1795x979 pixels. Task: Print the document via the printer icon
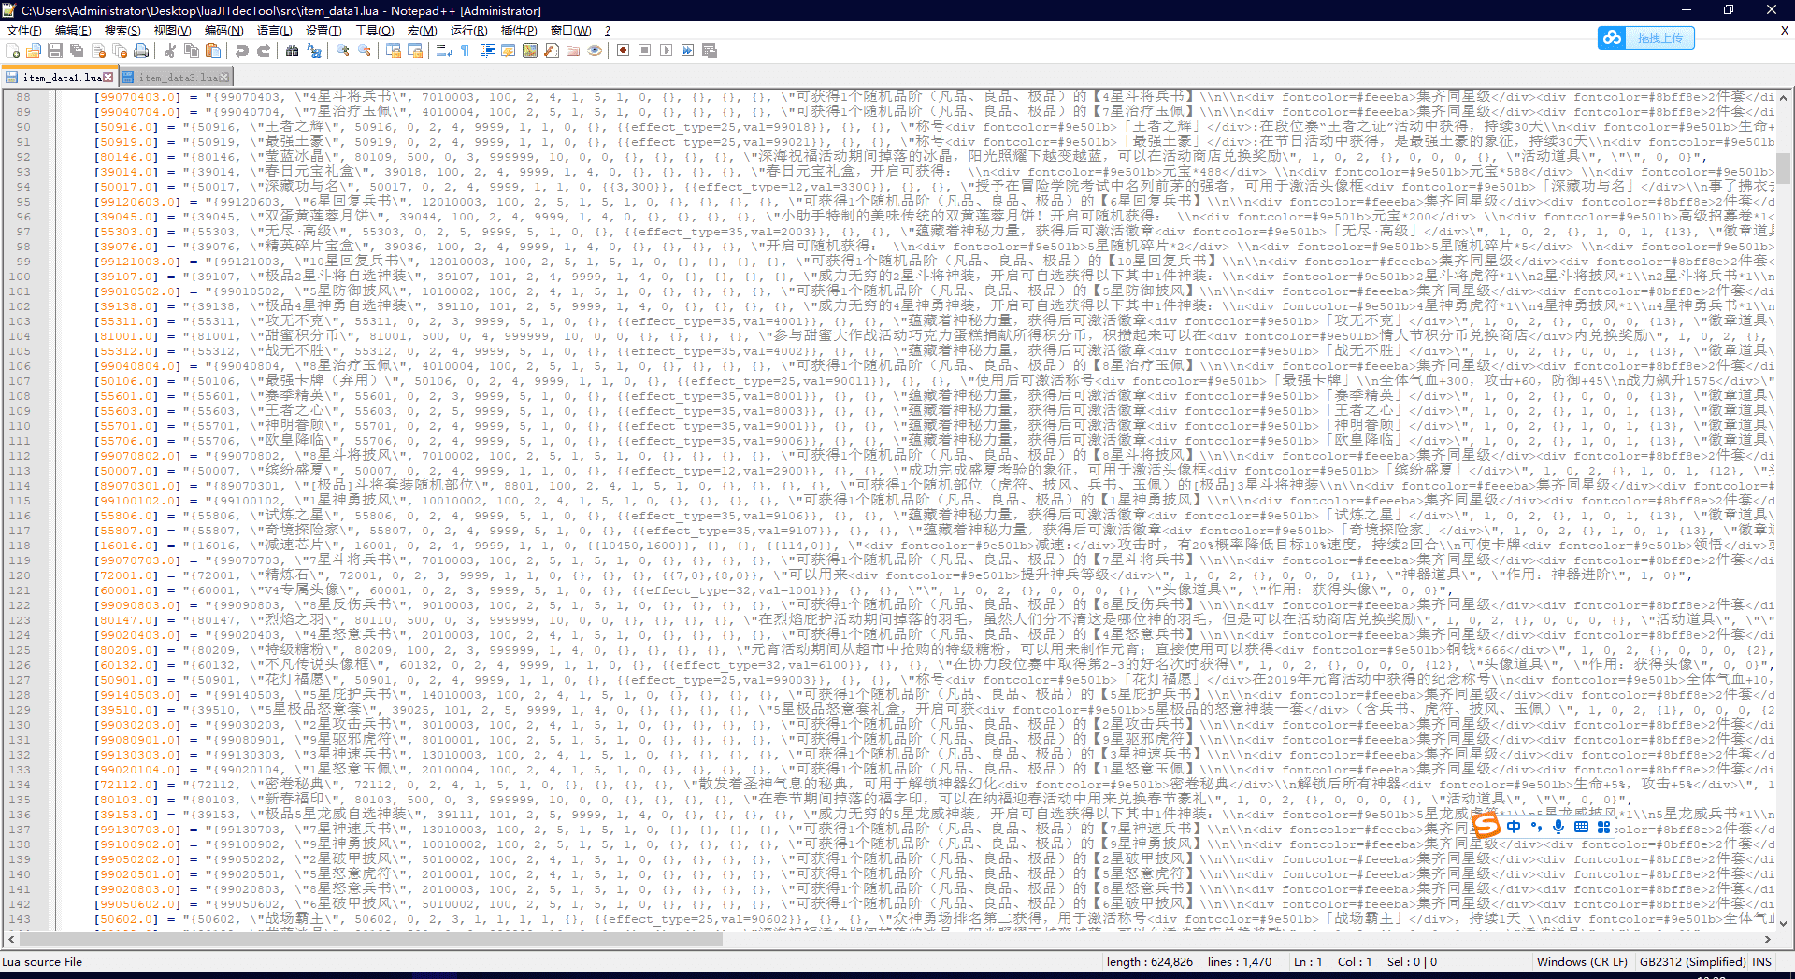(141, 50)
